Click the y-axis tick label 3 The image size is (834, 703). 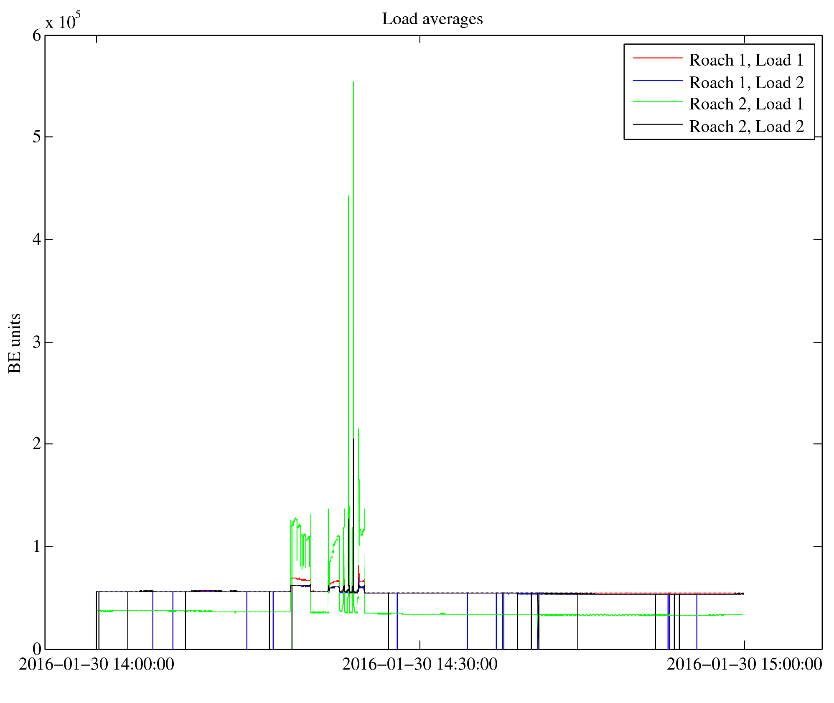pyautogui.click(x=37, y=343)
